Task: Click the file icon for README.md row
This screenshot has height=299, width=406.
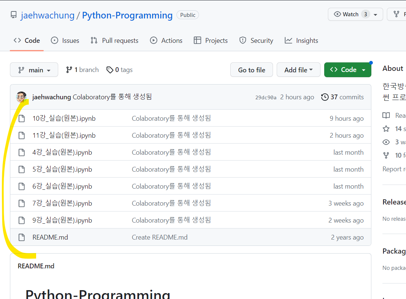Action: (22, 237)
